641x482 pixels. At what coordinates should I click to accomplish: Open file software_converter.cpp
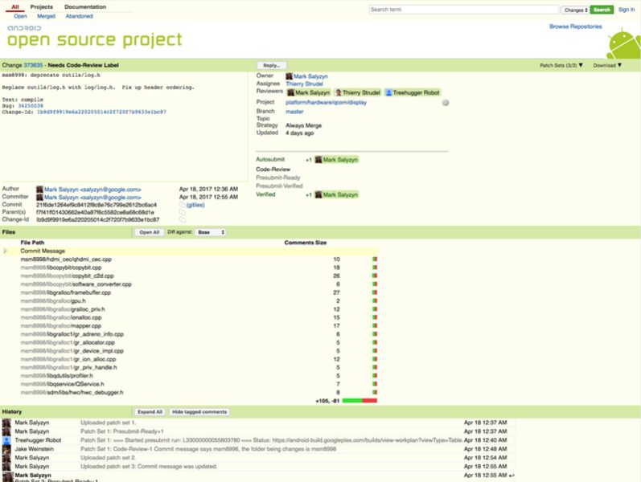coord(76,284)
